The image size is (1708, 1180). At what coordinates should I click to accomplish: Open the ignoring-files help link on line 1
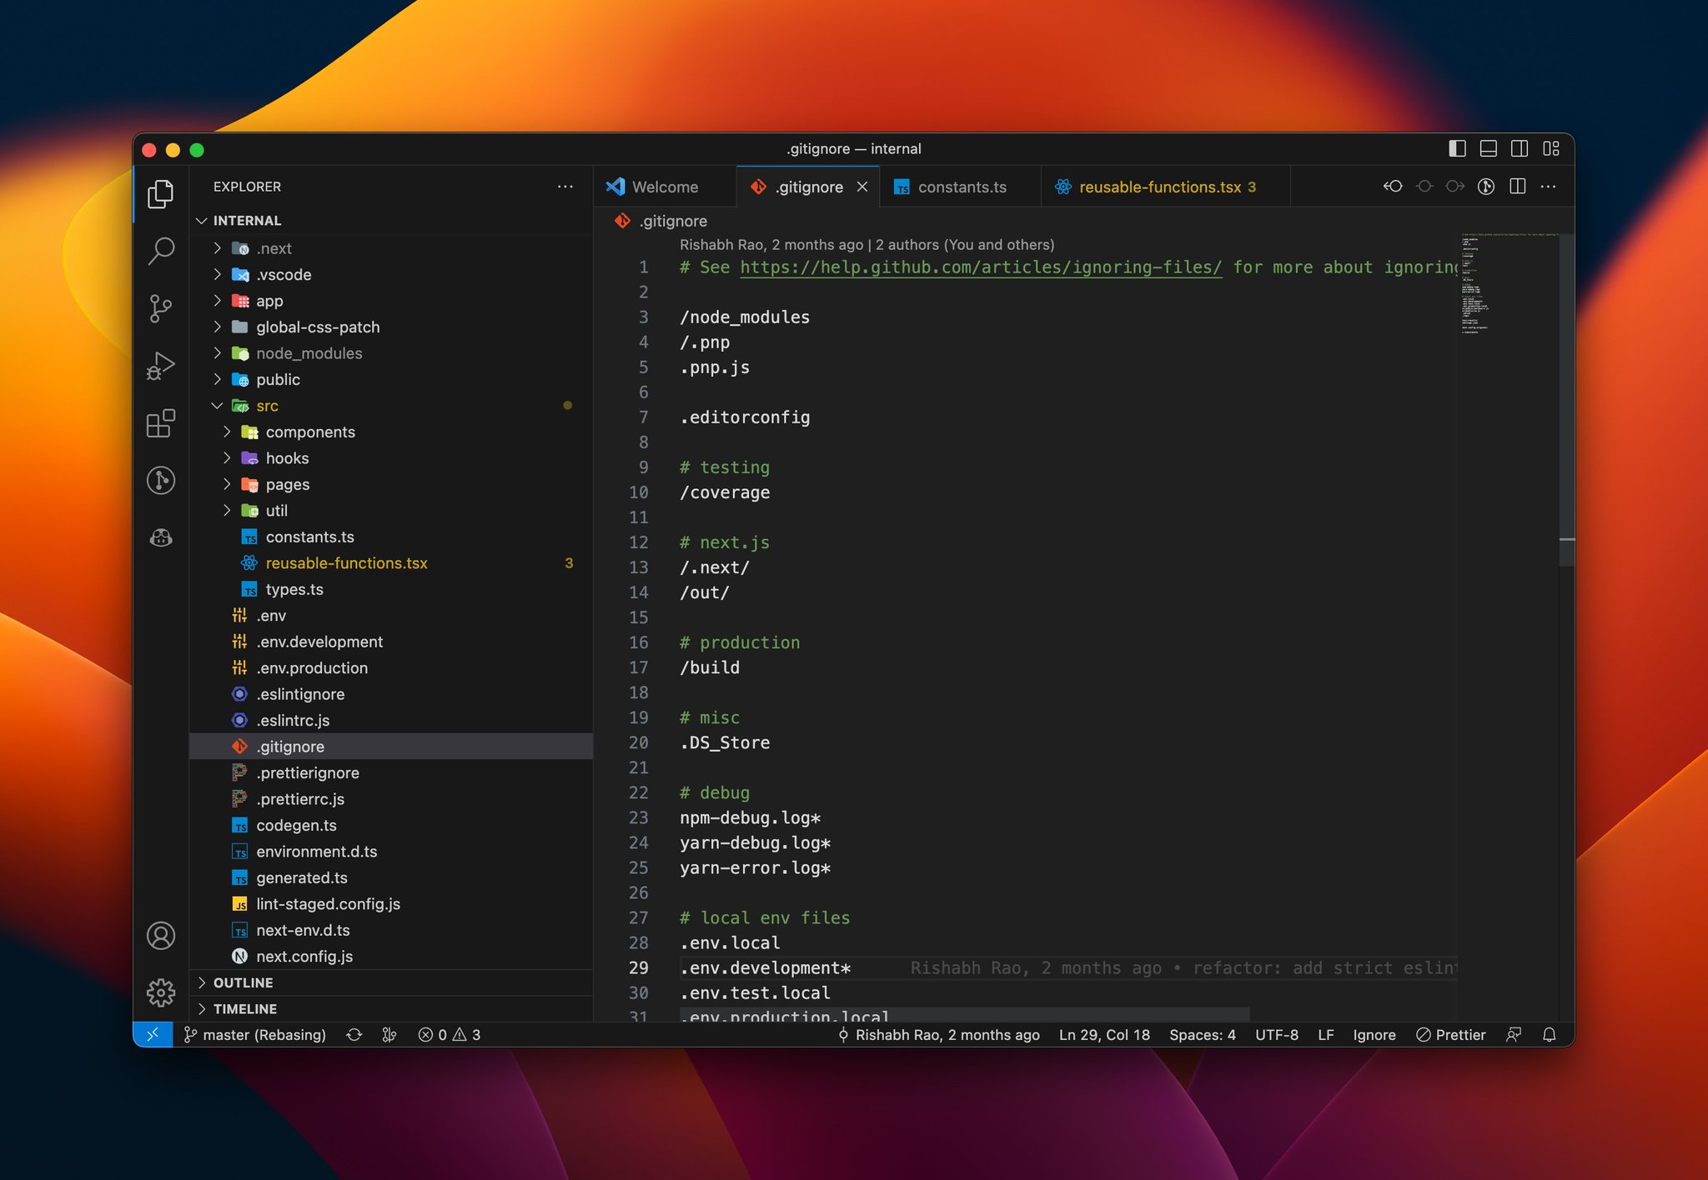[x=980, y=267]
